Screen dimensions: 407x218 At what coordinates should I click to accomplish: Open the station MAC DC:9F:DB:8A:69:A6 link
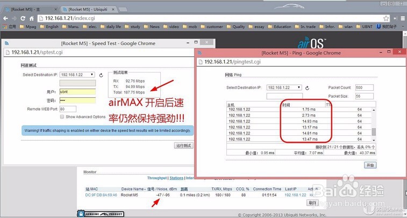tap(101, 195)
